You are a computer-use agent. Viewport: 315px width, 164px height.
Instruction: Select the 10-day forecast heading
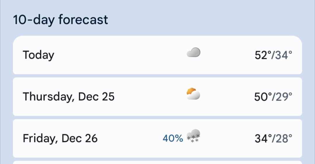click(61, 20)
